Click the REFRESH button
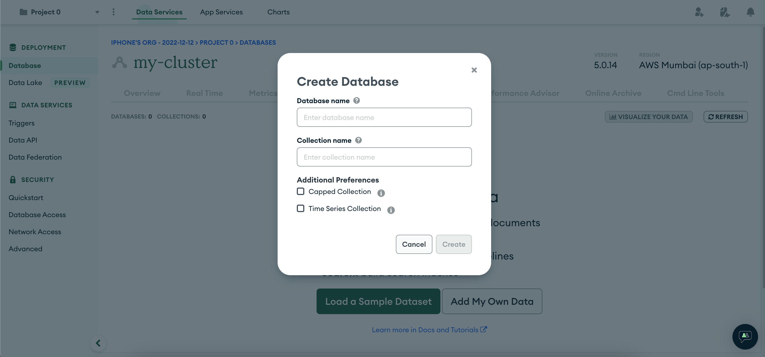This screenshot has height=357, width=765. coord(725,116)
